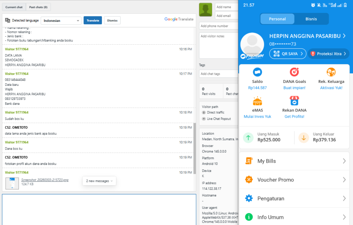353x225 pixels.
Task: Open the Rekan DANA store icon
Action: coord(294,101)
